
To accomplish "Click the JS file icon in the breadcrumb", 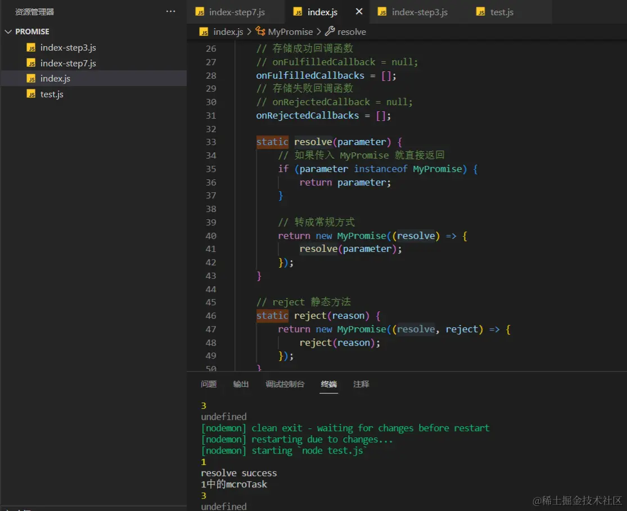I will (204, 32).
